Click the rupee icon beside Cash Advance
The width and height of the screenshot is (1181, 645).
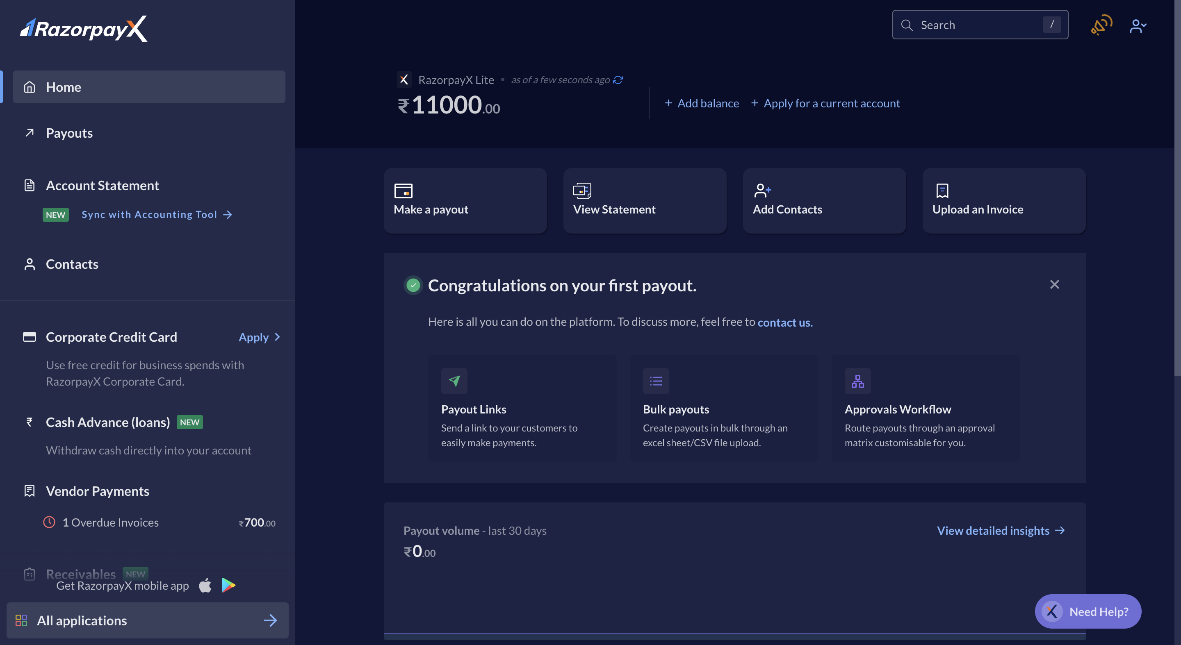click(30, 422)
